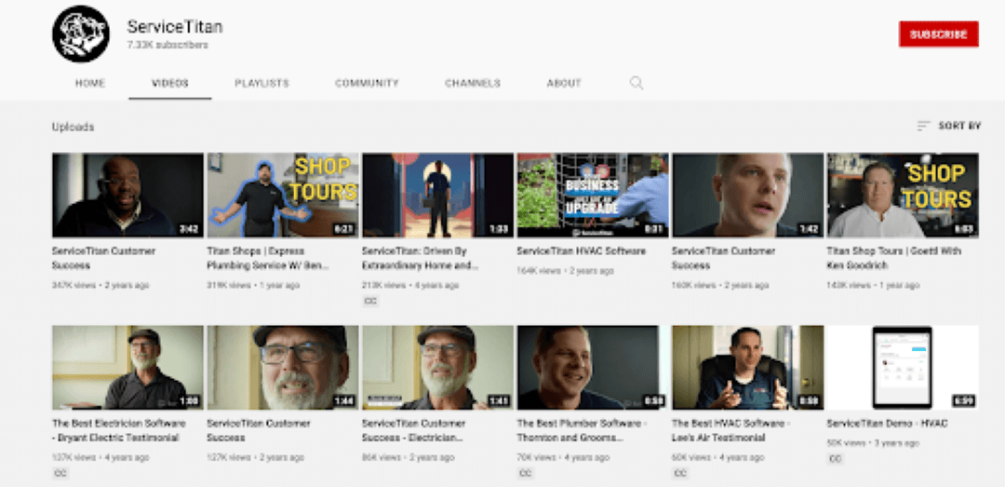Open the channel search magnifier icon
Image resolution: width=1005 pixels, height=487 pixels.
[x=636, y=83]
